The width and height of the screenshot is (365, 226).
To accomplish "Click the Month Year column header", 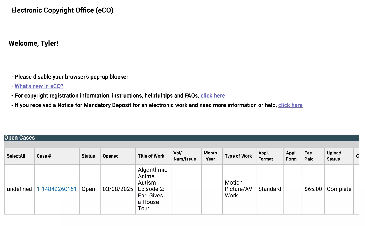I will pos(212,156).
